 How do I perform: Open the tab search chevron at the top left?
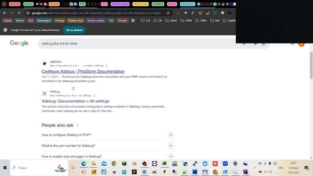pos(4,4)
